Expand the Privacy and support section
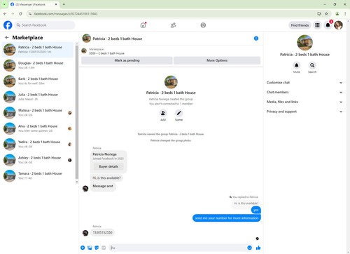 tap(304, 112)
